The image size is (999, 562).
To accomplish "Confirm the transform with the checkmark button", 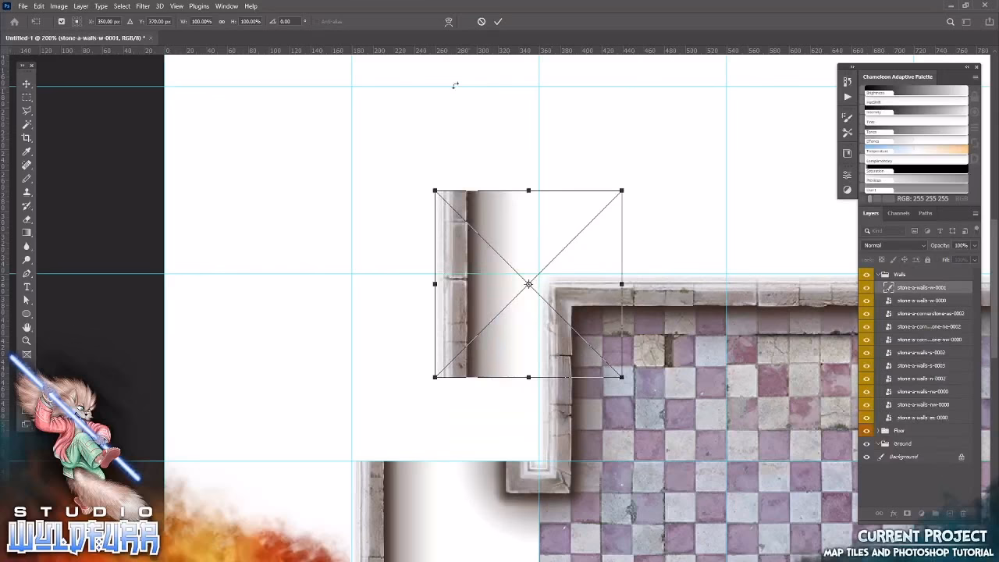I will (498, 21).
